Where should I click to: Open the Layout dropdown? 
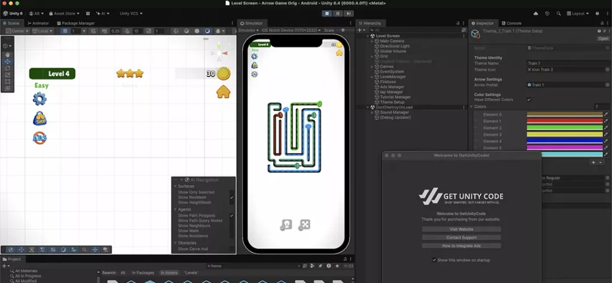[x=578, y=14]
